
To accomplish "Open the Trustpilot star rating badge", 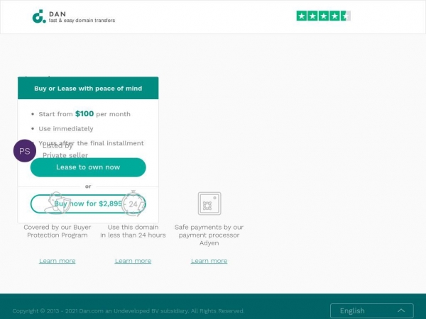I will (323, 16).
